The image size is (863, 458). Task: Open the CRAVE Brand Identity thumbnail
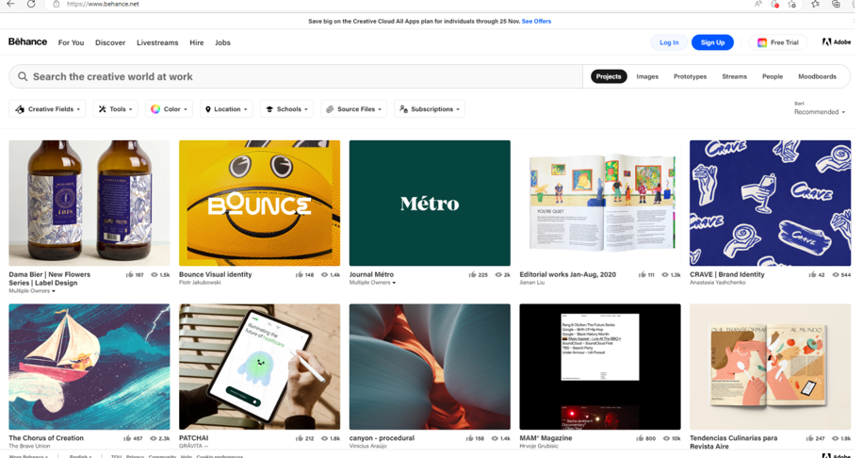click(x=770, y=203)
